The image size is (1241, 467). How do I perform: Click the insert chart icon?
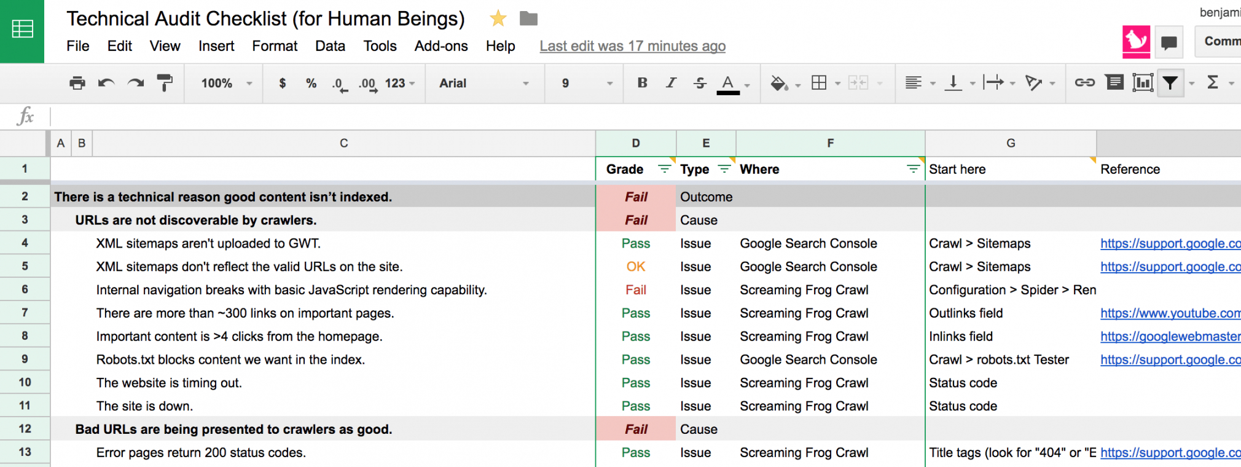tap(1142, 82)
